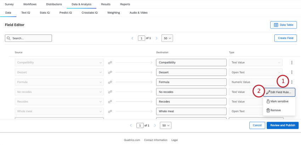Click link icon beside Formula source
The width and height of the screenshot is (301, 145).
110,82
